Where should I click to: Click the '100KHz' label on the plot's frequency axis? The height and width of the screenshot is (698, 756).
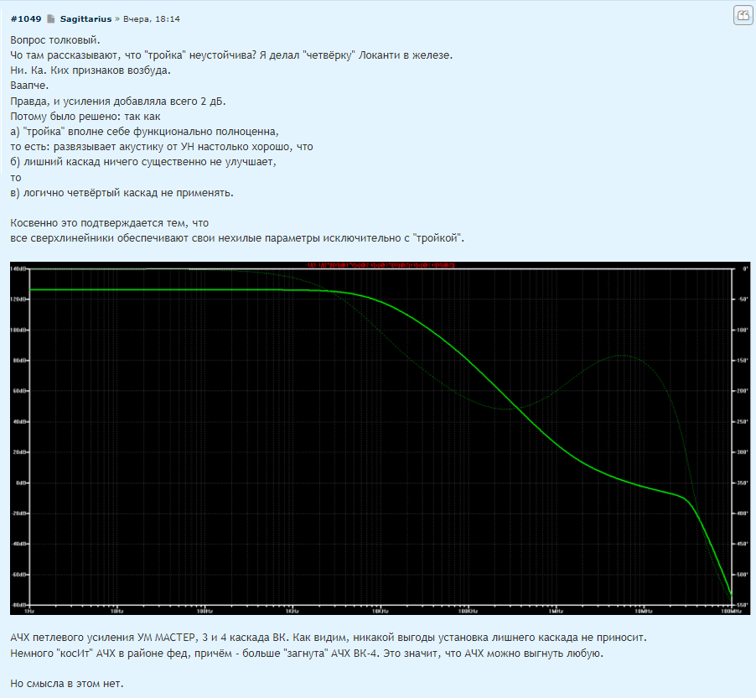[x=468, y=611]
